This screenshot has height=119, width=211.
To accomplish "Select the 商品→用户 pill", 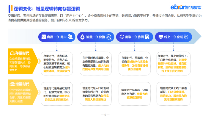I will coord(57,37).
